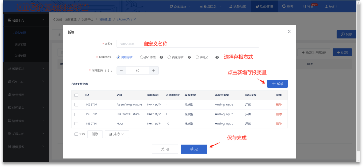Click the GM中心 sidebar icon
This screenshot has height=167, width=363.
click(x=10, y=82)
